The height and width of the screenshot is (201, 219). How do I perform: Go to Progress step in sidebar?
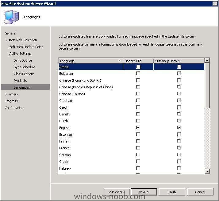(x=11, y=101)
